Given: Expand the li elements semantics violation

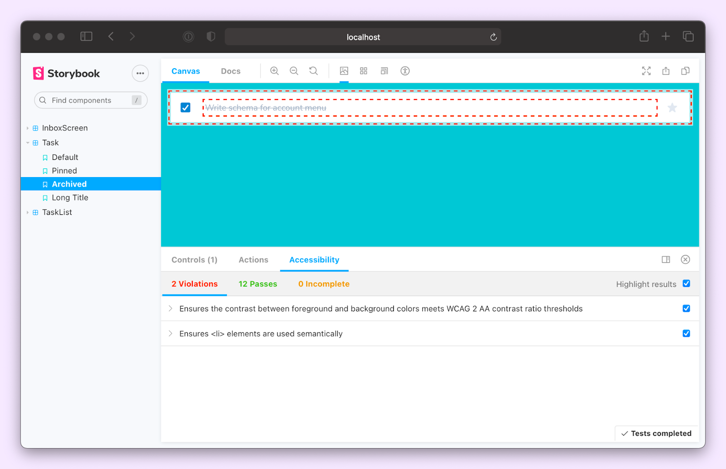Looking at the screenshot, I should click(171, 333).
